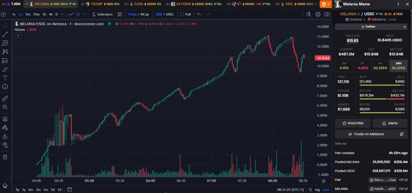
Task: Click the redo arrow
Action: [x=208, y=14]
